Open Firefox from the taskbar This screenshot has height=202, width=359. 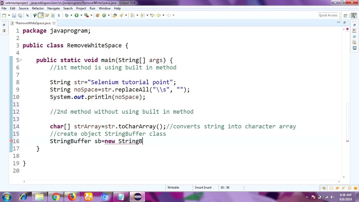(72, 197)
